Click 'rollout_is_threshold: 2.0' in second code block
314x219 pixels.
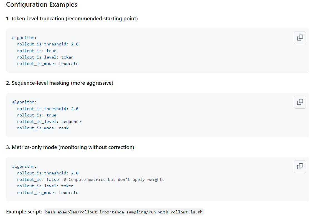point(48,109)
